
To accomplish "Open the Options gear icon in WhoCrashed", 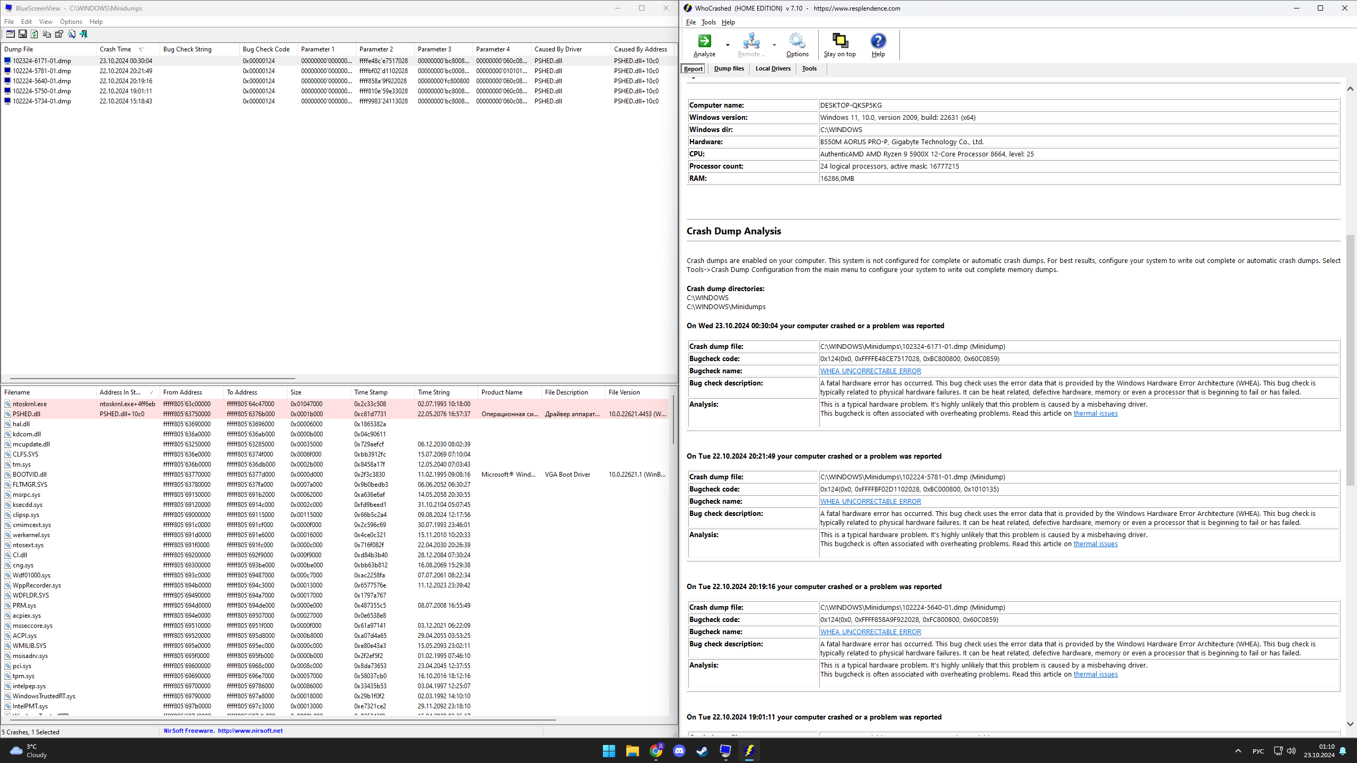I will pos(797,45).
